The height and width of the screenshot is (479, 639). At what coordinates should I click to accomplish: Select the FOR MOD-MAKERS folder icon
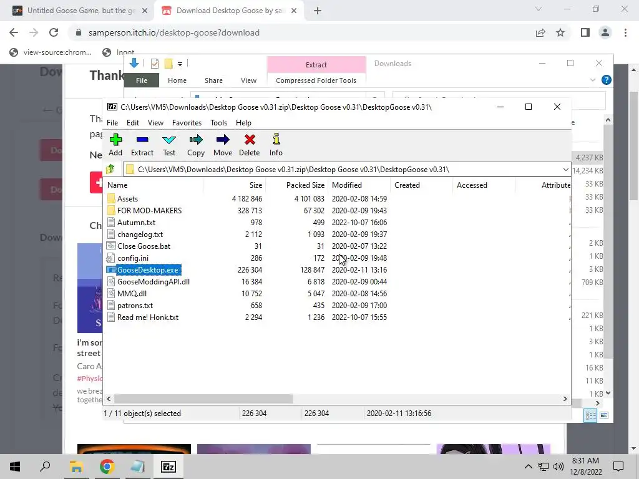111,211
